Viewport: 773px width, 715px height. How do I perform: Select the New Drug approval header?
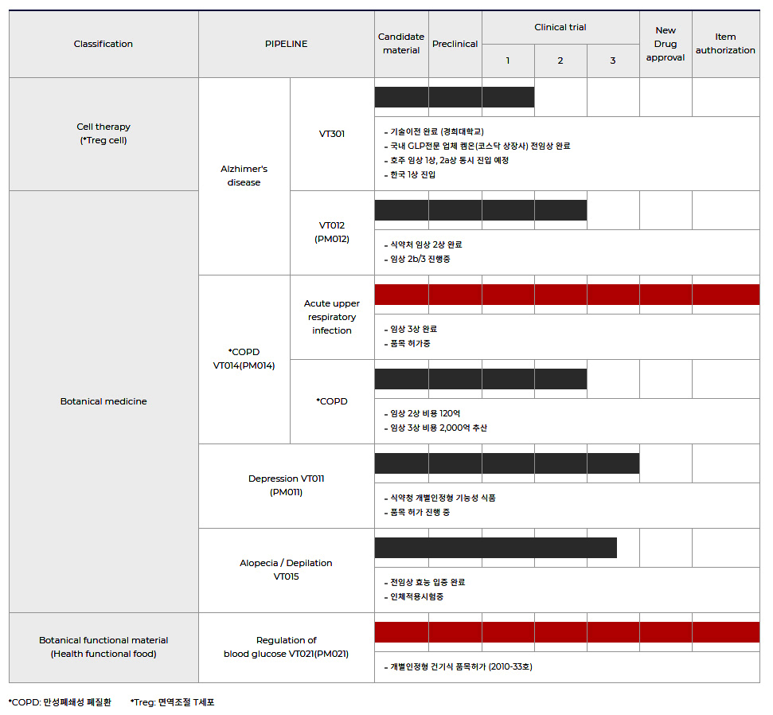(666, 44)
